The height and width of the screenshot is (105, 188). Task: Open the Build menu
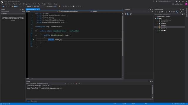[x=20, y=4]
